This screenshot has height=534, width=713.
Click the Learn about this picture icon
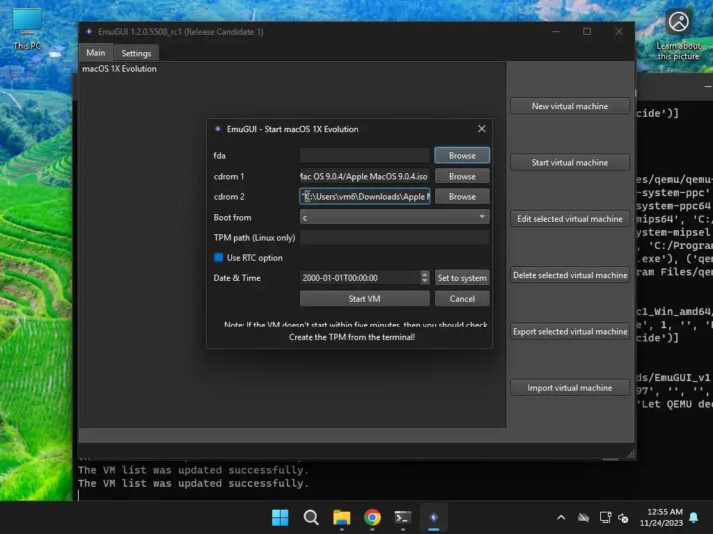coord(678,36)
